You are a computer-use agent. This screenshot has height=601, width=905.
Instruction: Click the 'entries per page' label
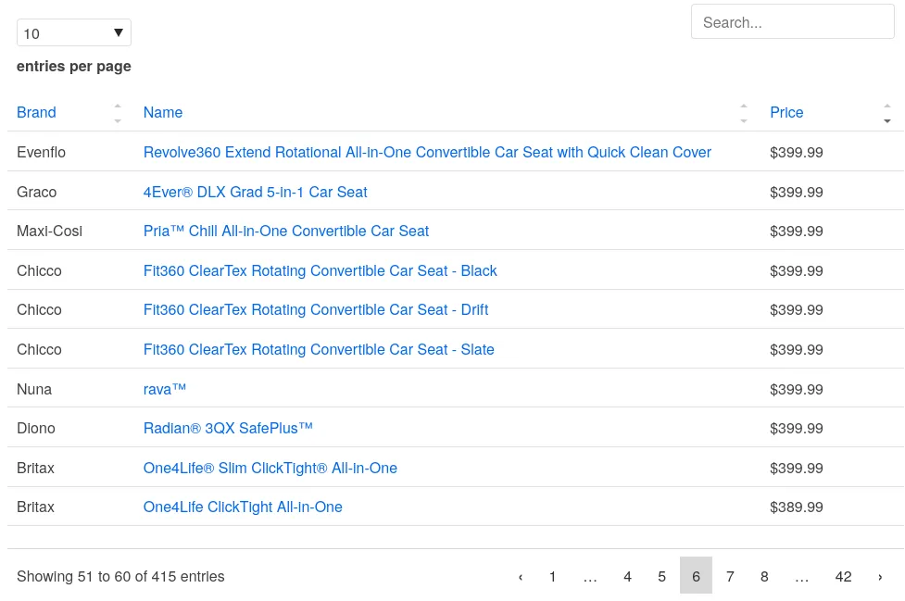pos(74,67)
